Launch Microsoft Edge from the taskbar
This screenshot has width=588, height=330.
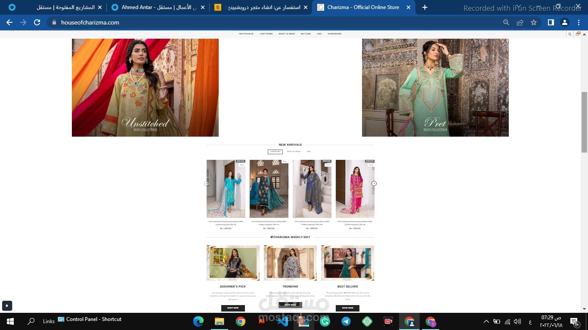point(198,321)
